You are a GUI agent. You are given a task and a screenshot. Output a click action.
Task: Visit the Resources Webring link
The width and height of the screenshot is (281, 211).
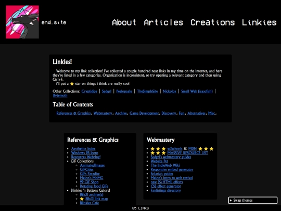(86, 157)
